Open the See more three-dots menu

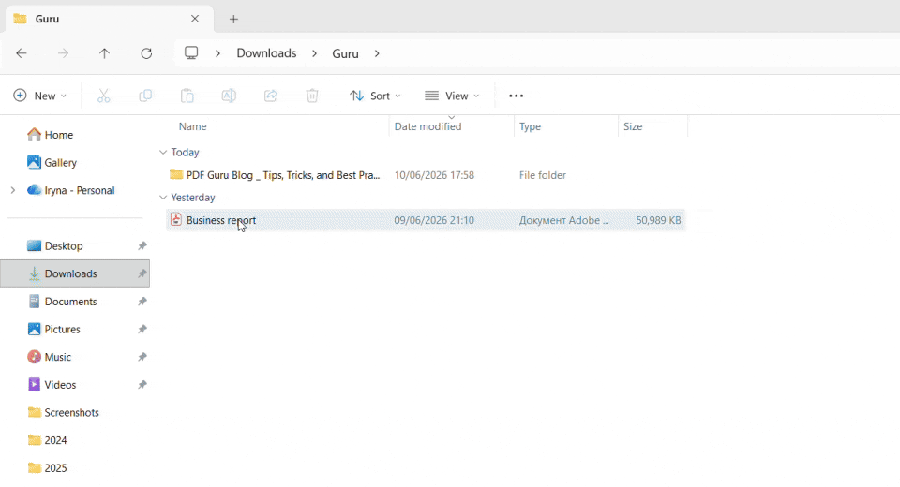click(516, 96)
